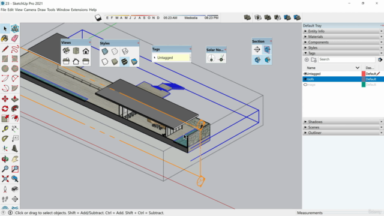Screen dimensions: 384x216
Task: Select the 3D Text tool
Action: (x=14, y=148)
